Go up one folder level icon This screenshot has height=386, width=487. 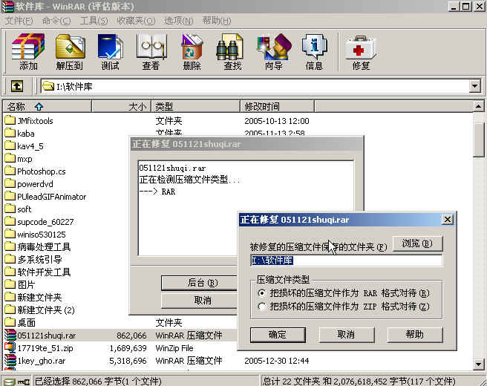pos(17,86)
